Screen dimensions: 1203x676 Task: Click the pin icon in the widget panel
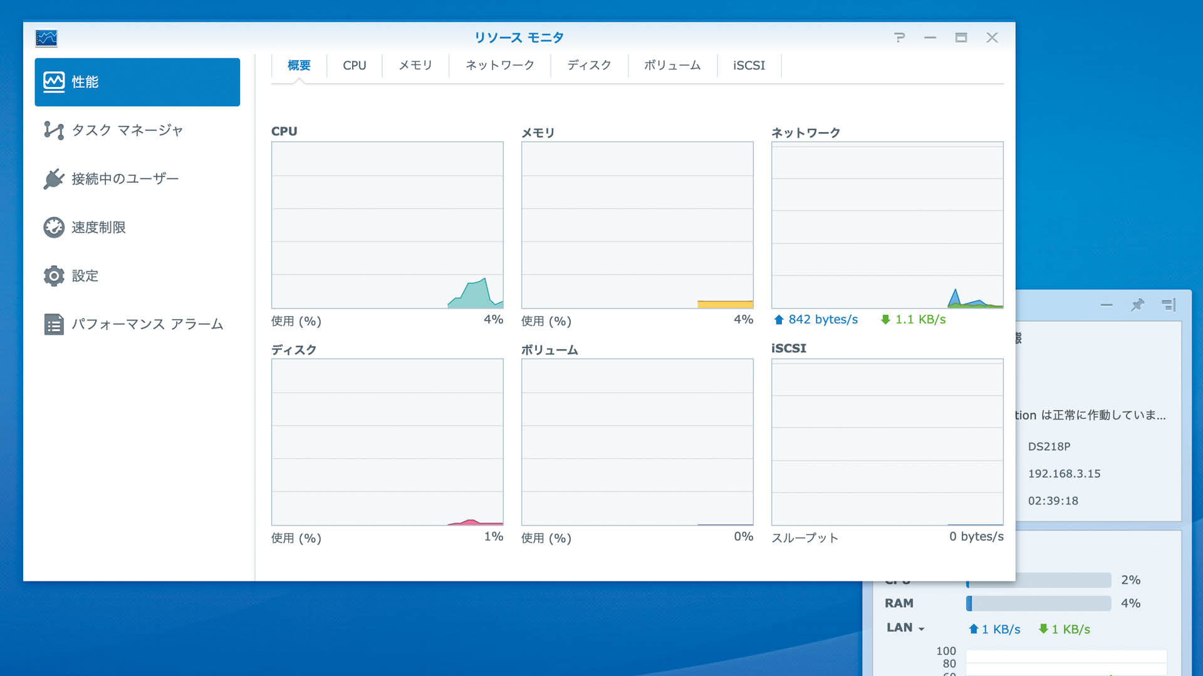click(1137, 305)
